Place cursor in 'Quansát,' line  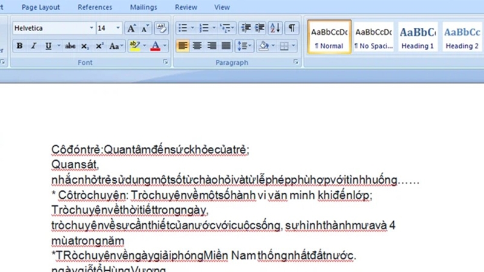[75, 164]
